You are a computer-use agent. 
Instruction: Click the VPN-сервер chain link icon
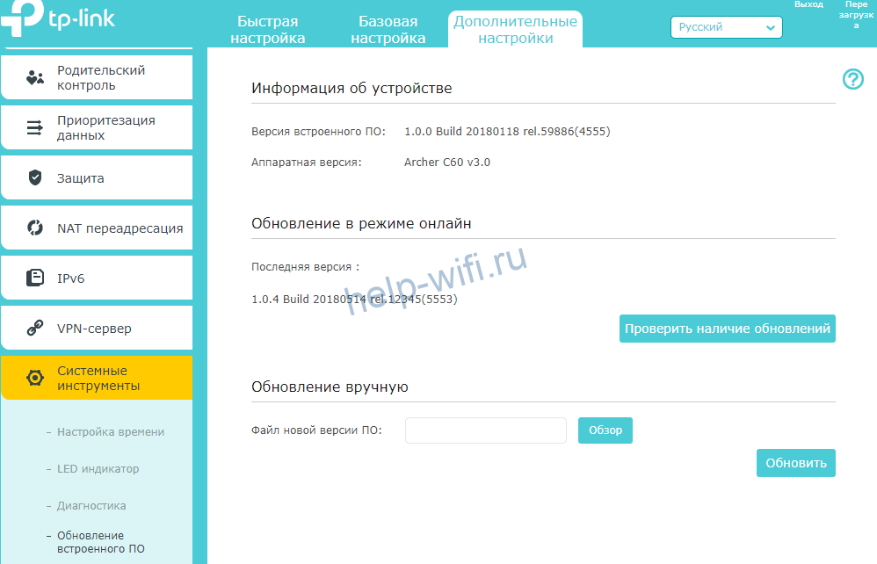[x=35, y=329]
